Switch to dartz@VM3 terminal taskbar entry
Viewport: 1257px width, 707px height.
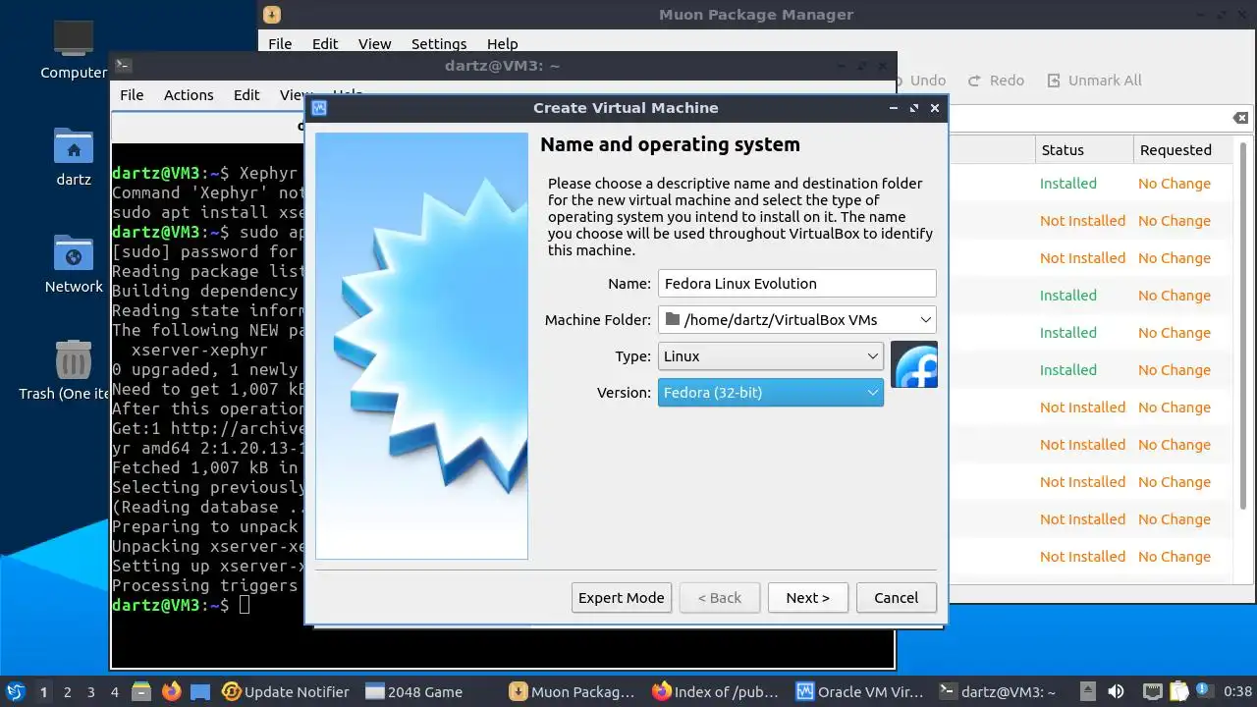point(999,691)
